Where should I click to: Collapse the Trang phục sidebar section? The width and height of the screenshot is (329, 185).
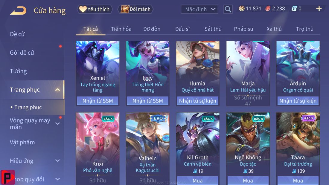57,90
